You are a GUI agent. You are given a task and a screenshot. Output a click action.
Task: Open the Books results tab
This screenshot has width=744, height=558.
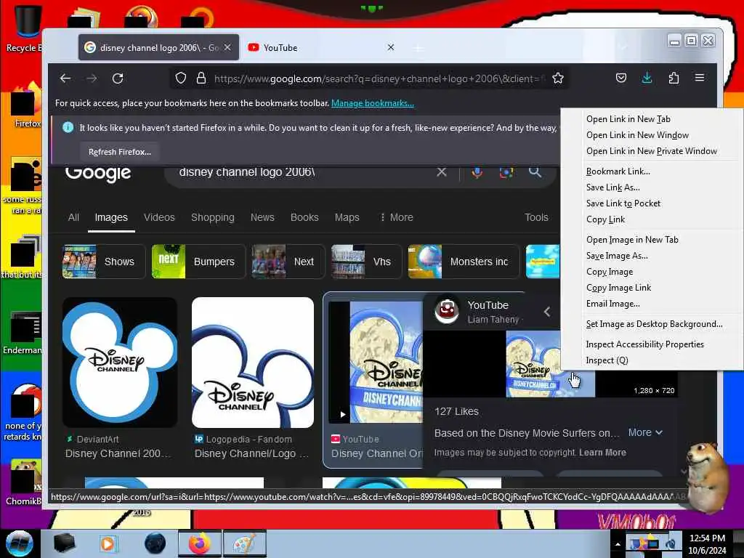tap(304, 217)
